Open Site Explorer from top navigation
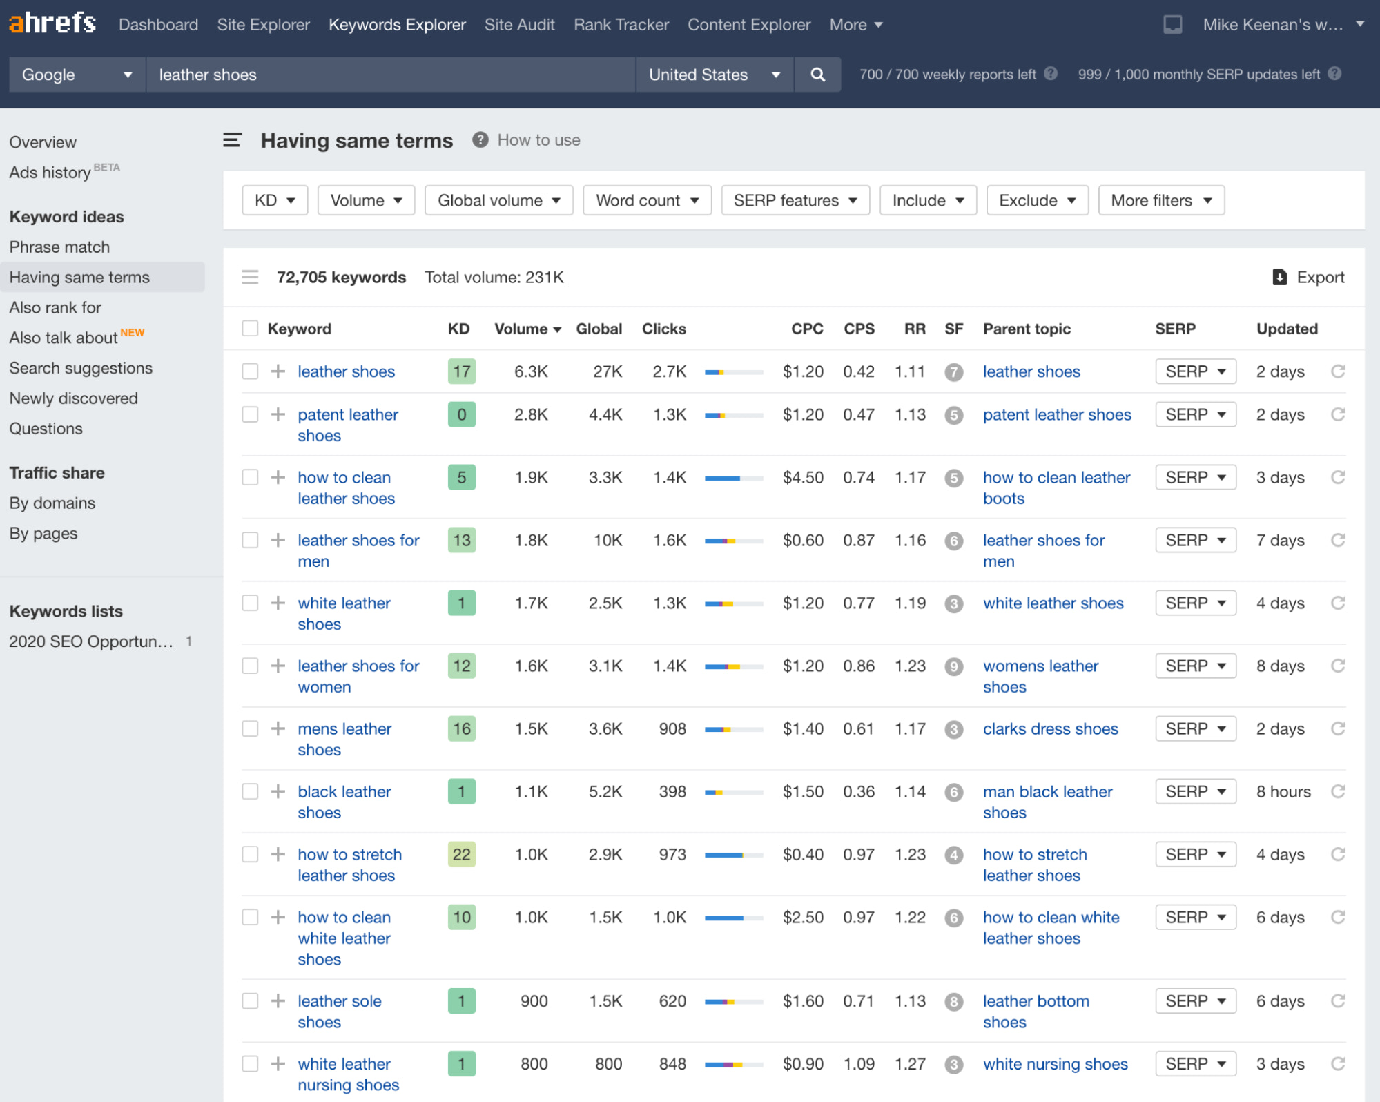 263,25
